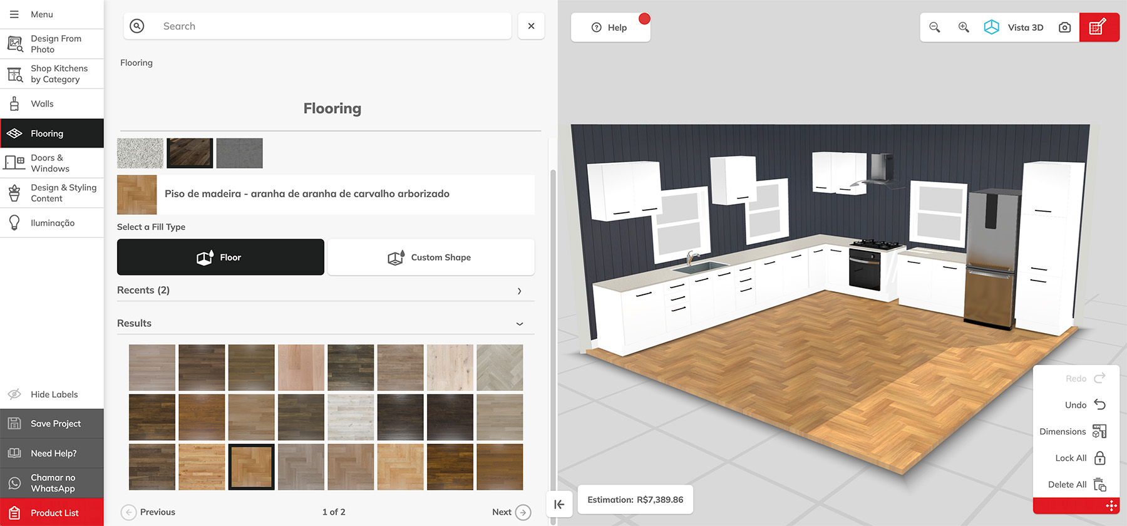
Task: Go to Next results page
Action: (x=512, y=512)
